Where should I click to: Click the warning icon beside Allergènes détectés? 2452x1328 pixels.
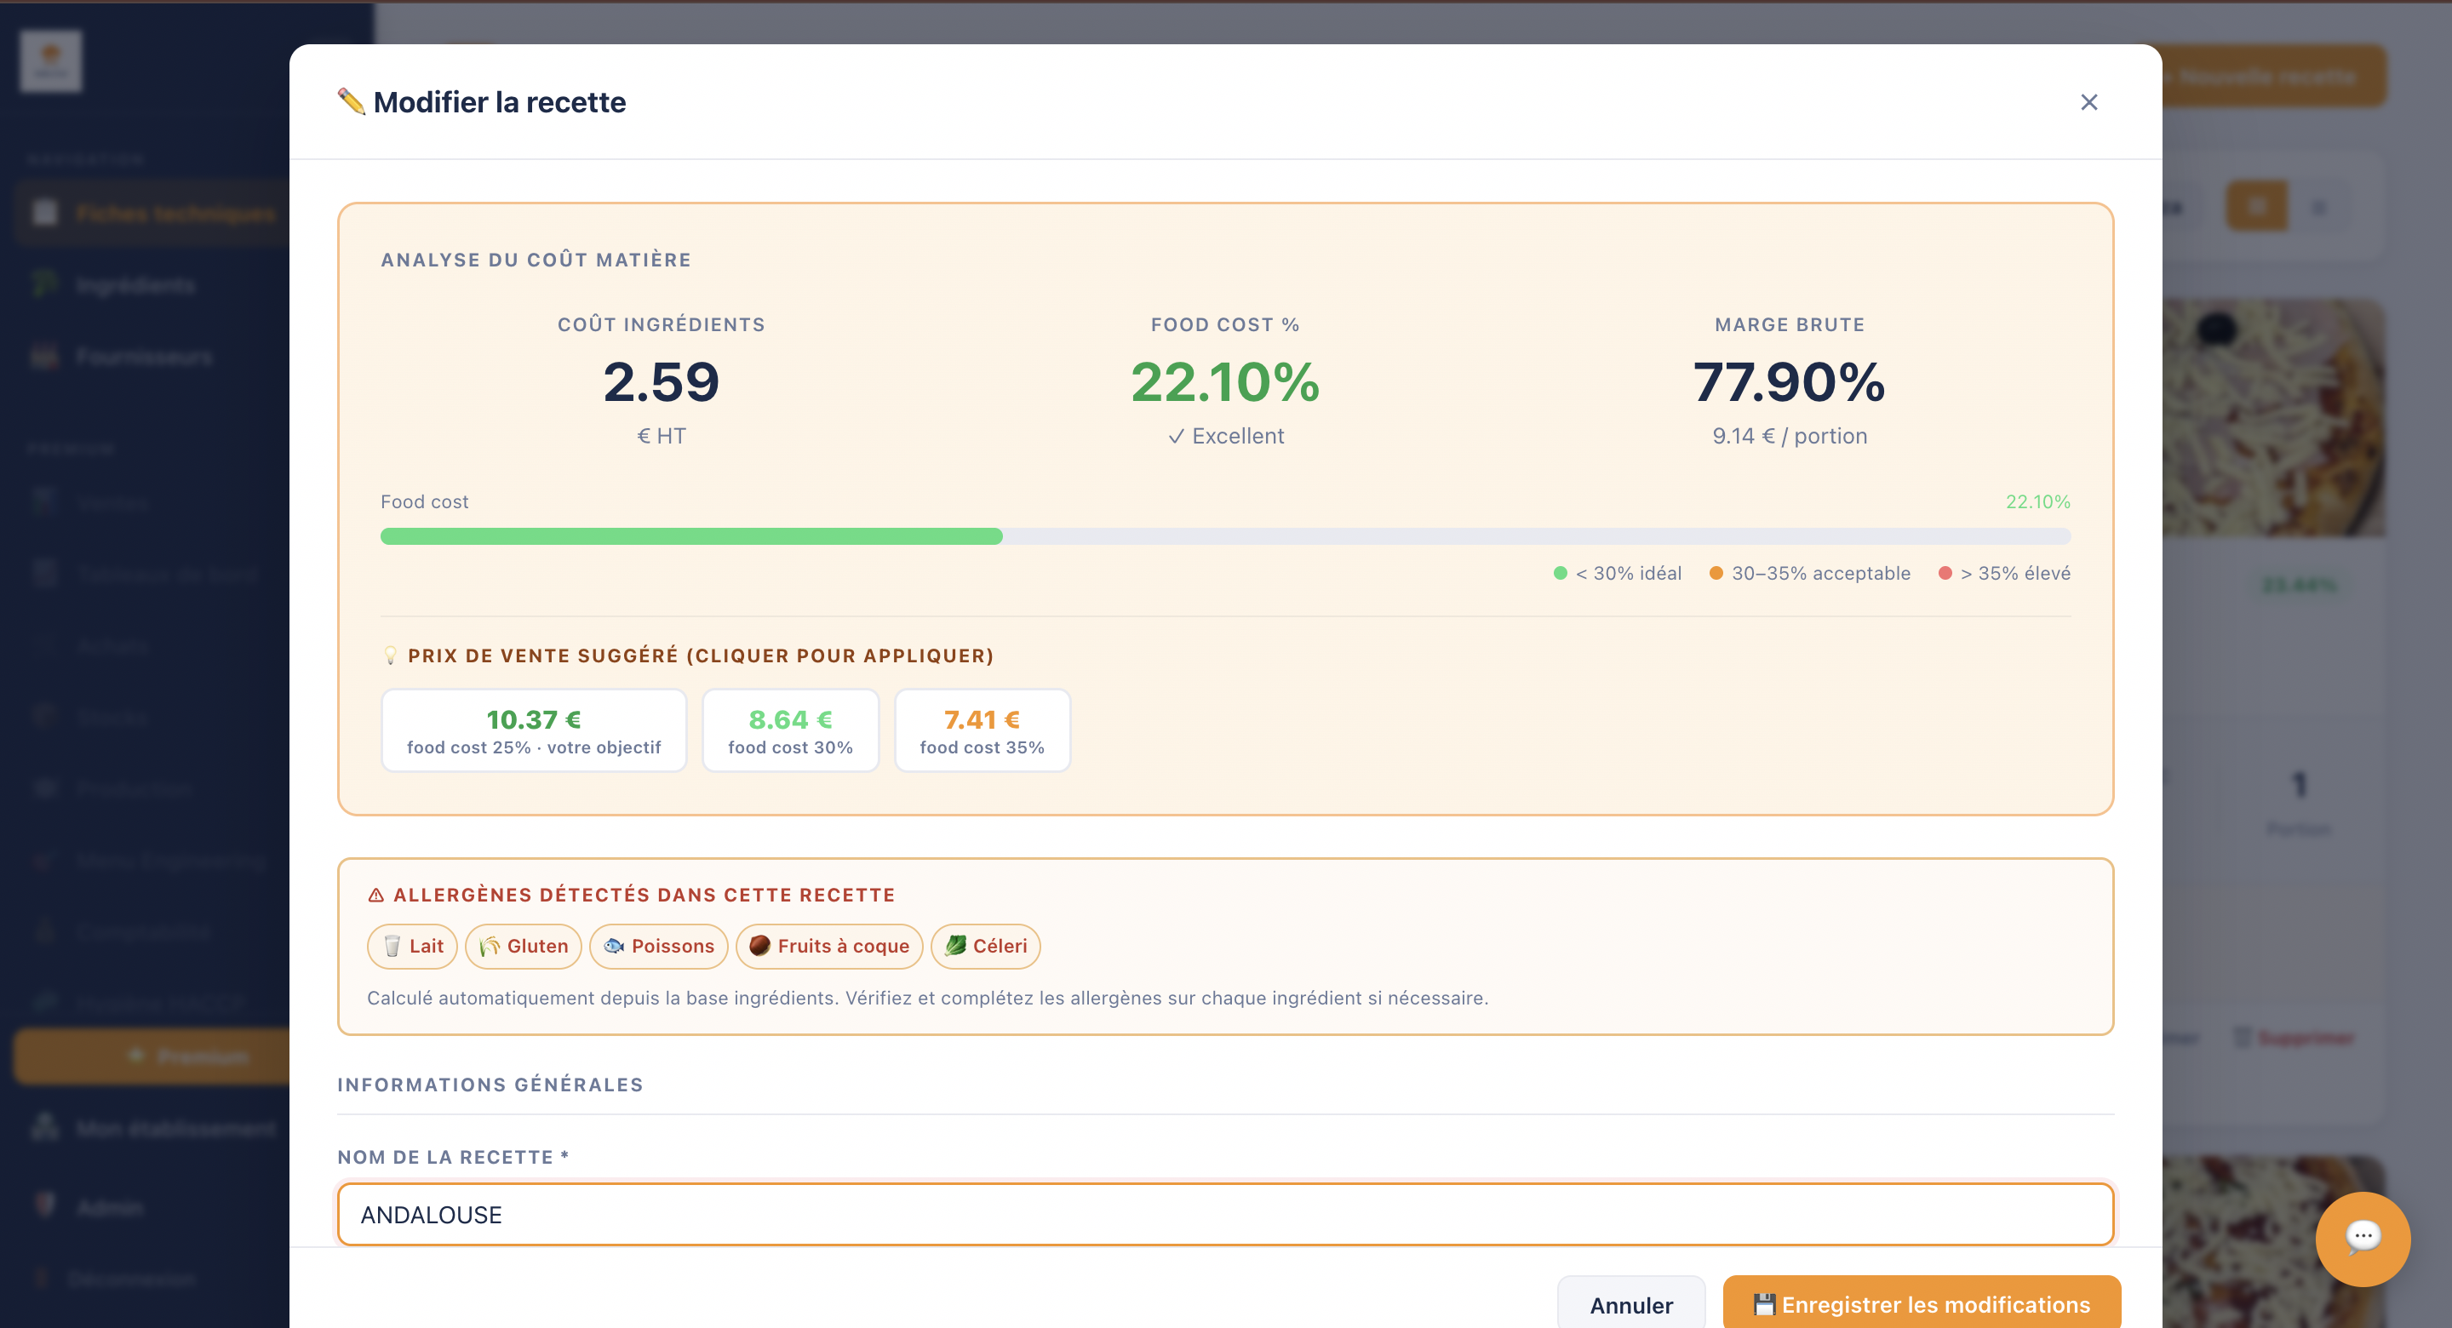tap(376, 895)
